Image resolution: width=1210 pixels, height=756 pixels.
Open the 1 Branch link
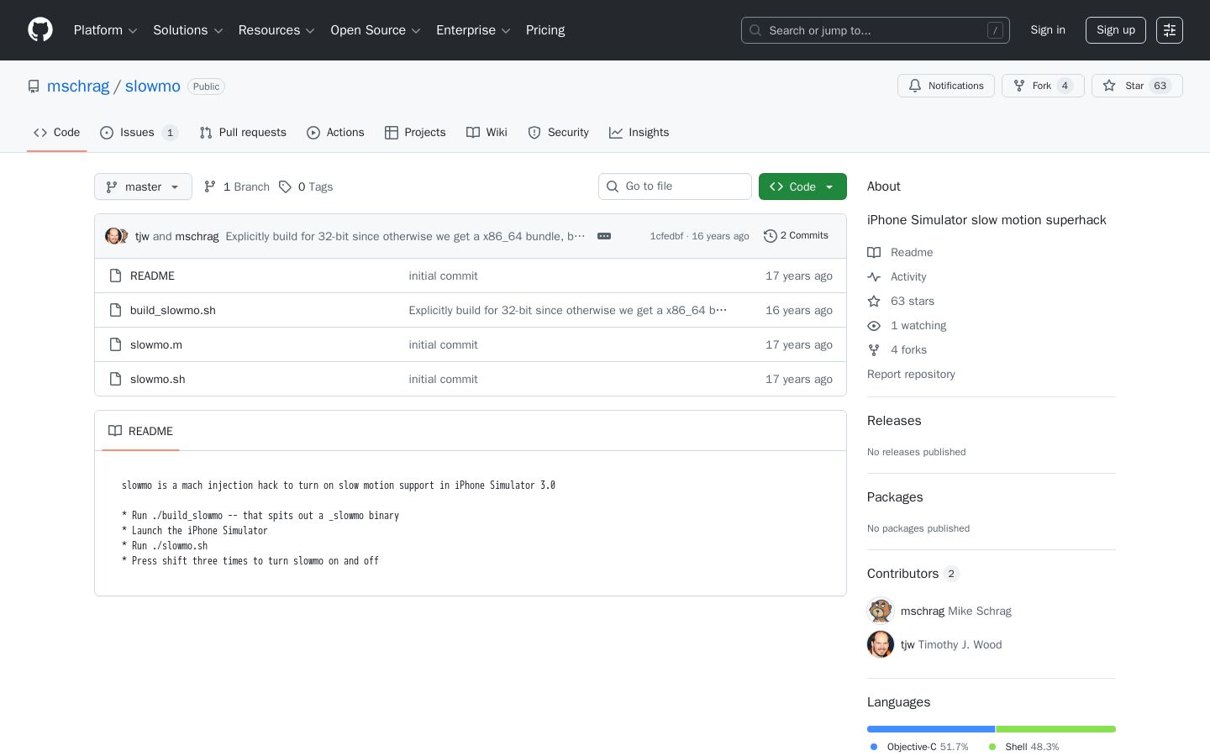pos(237,186)
